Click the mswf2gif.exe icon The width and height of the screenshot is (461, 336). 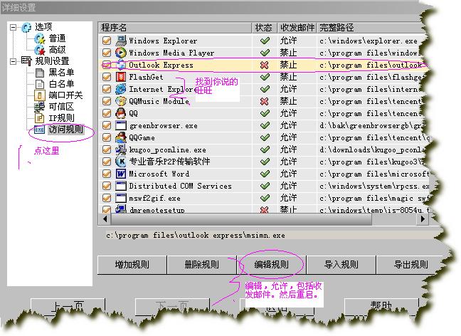click(121, 198)
